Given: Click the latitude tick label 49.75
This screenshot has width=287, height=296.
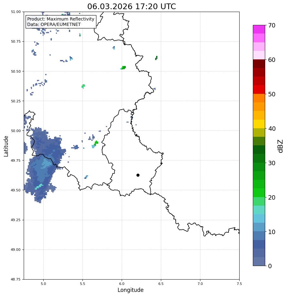Looking at the screenshot, I should [16, 160].
